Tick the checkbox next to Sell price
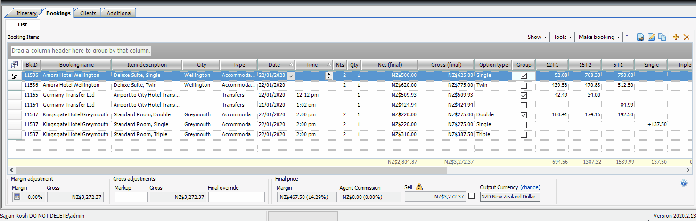The image size is (696, 221). [472, 197]
